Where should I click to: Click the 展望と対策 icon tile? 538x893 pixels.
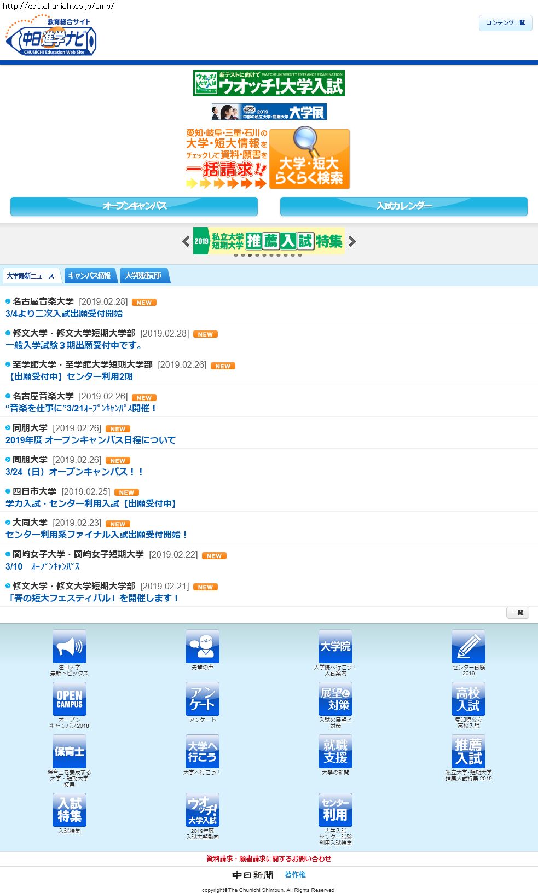(x=335, y=699)
